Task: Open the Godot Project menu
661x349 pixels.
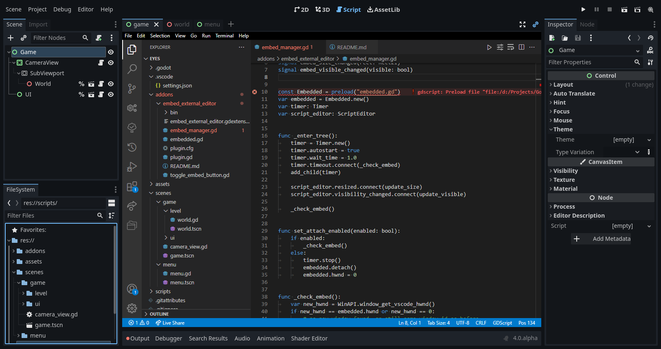Action: tap(37, 9)
